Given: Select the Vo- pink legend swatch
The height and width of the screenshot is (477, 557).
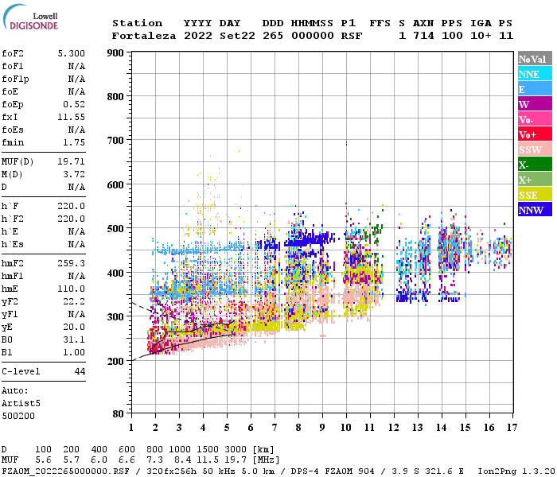Looking at the screenshot, I should 535,119.
